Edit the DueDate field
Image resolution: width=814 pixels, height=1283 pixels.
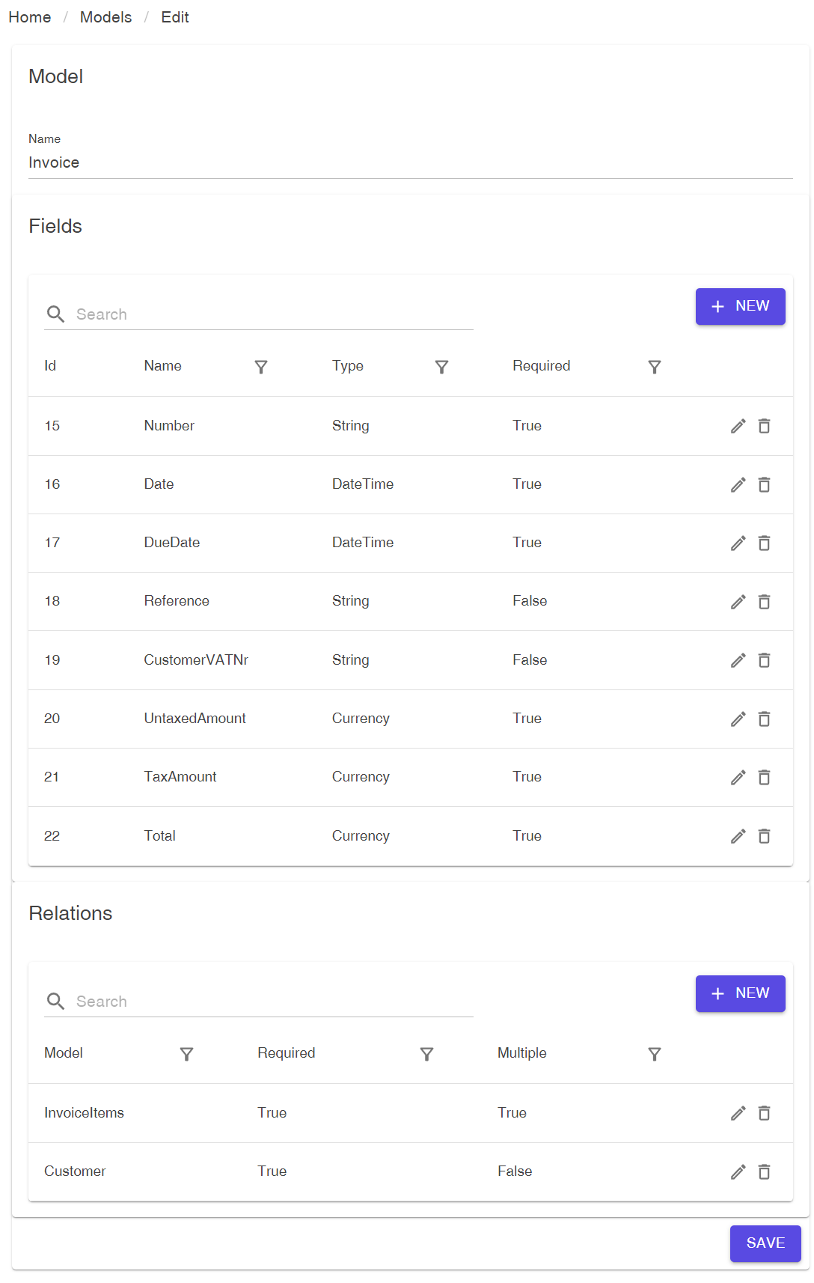click(x=738, y=543)
